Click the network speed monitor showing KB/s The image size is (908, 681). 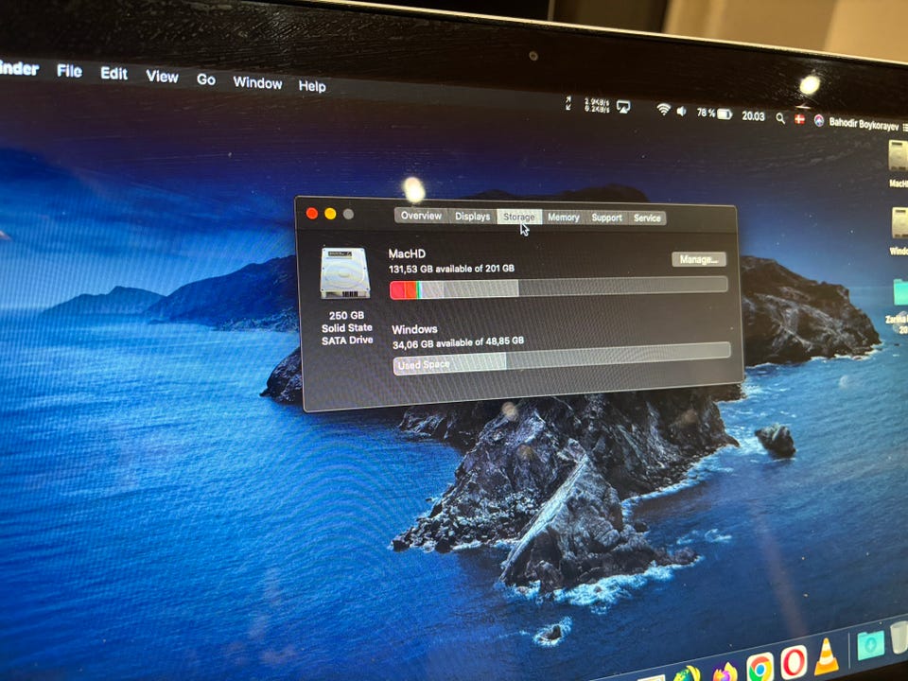597,105
